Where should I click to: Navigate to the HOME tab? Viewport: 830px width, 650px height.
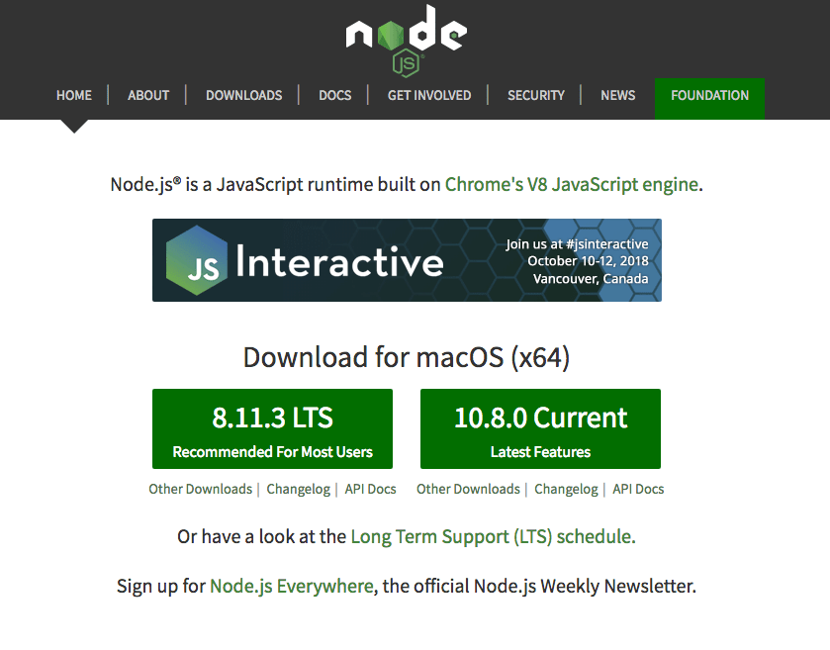pos(73,95)
